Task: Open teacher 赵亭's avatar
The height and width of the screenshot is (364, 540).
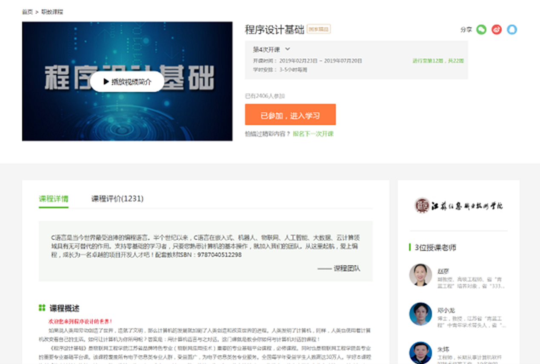Action: [x=420, y=275]
